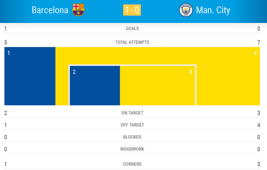Click Barcelona's on target value of 2
The height and width of the screenshot is (170, 267).
pyautogui.click(x=5, y=113)
